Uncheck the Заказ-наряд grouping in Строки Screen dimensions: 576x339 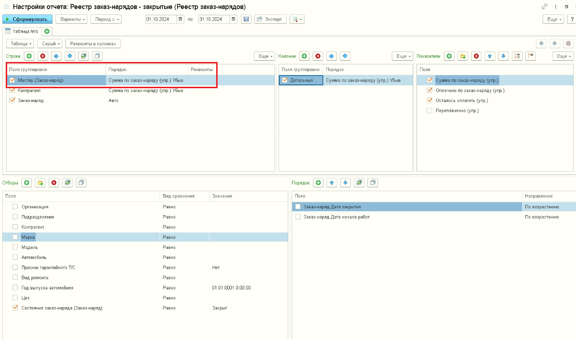coord(12,100)
